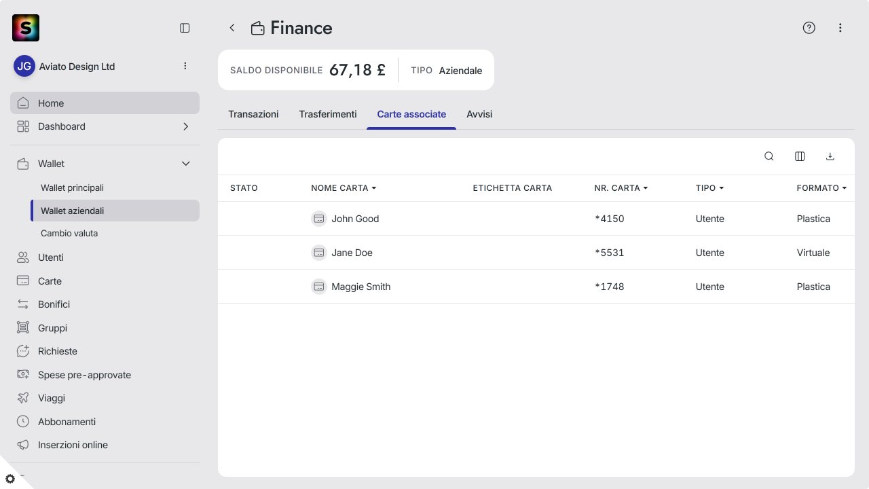
Task: Click the Viaggi airplane icon
Action: [23, 398]
